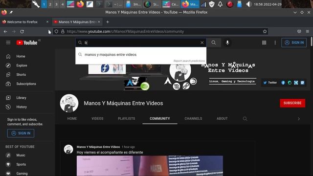Search within the channel using the magnifier
Viewport: 313px width, 176px height.
click(x=245, y=119)
